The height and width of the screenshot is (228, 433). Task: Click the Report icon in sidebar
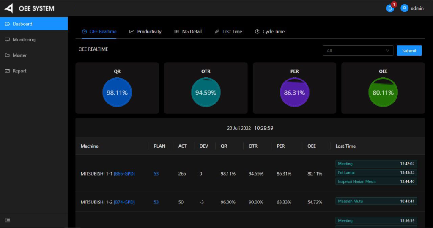pos(7,71)
